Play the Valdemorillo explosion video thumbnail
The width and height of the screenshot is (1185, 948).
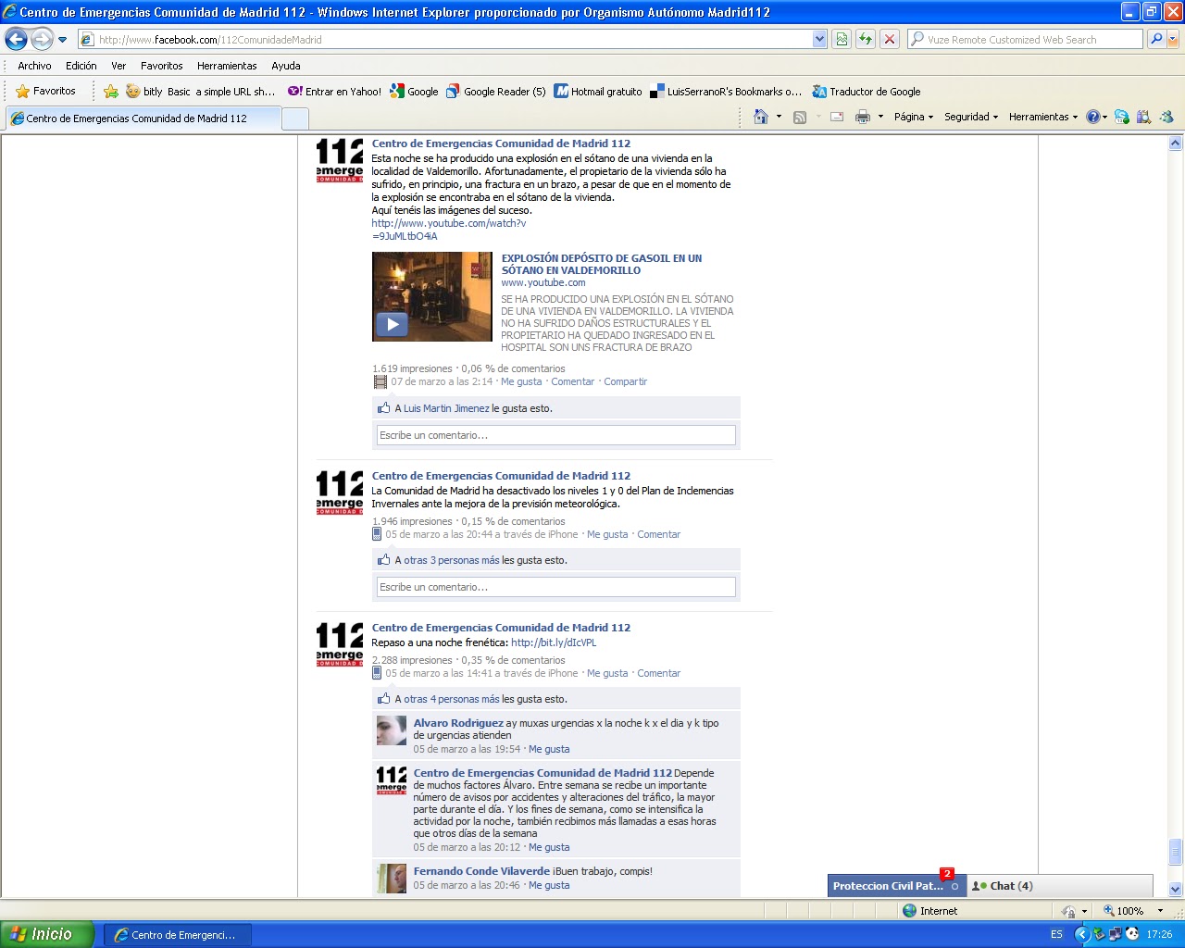(431, 296)
